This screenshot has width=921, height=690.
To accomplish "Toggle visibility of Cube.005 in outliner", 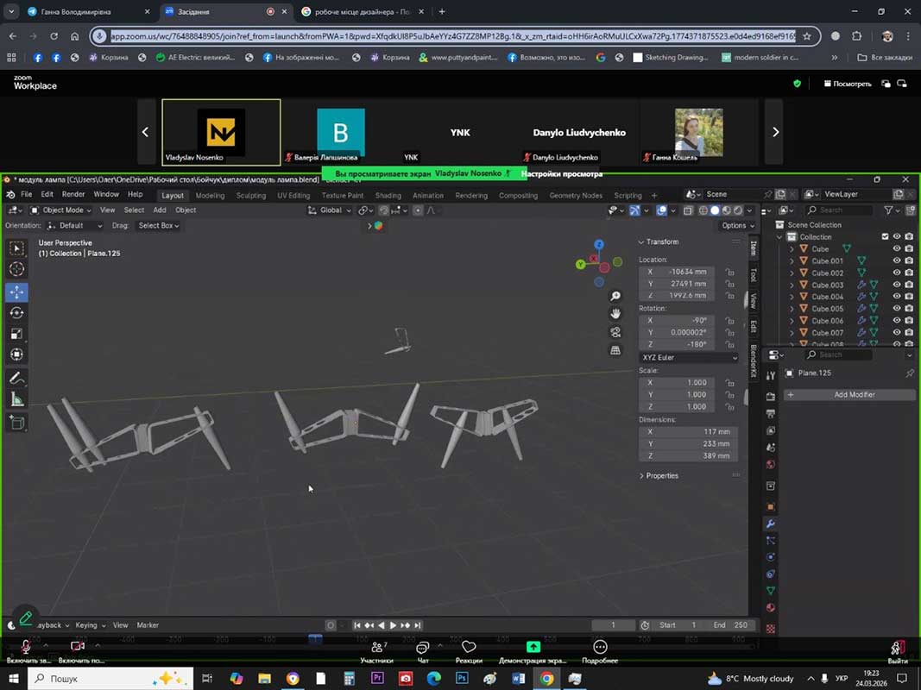I will point(896,309).
